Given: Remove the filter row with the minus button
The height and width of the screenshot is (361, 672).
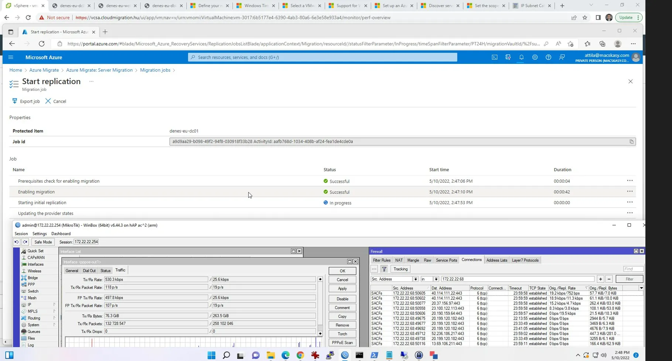Looking at the screenshot, I should [609, 279].
